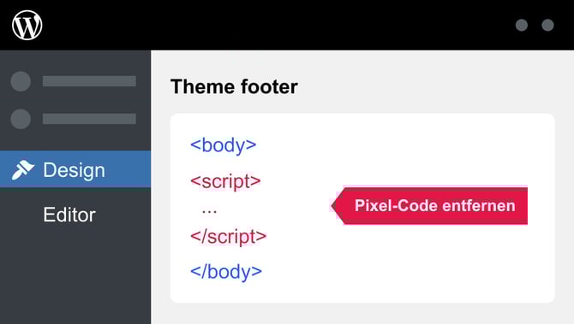Screen dimensions: 574x324
Task: Click the closing body tag
Action: [x=226, y=272]
